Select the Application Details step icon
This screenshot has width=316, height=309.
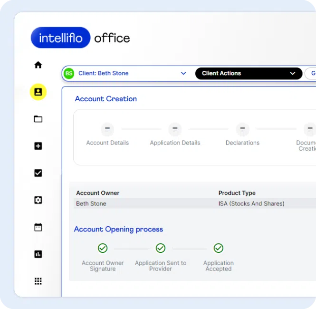(175, 129)
